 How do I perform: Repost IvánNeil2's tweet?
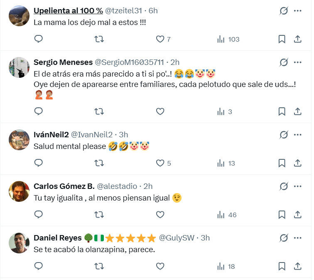pos(99,163)
